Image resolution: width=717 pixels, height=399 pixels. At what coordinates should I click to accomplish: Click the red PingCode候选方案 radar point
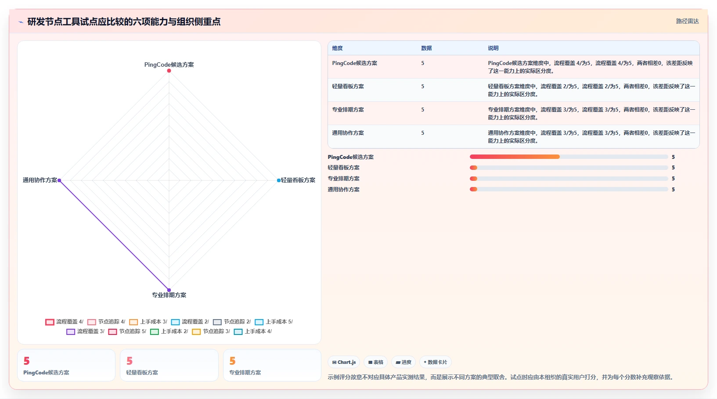click(169, 71)
